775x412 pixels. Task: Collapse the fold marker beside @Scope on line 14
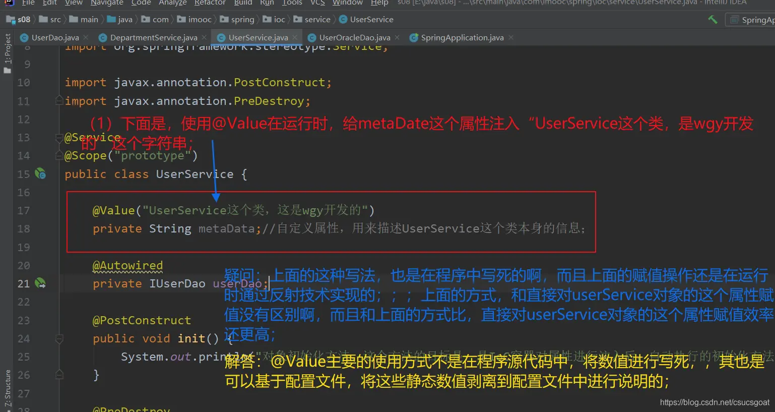[x=59, y=155]
